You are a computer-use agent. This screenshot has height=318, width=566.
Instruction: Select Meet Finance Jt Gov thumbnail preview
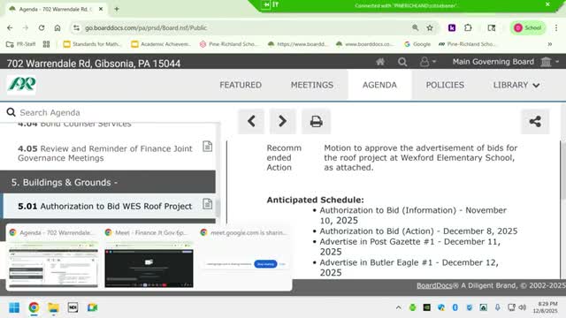click(149, 269)
